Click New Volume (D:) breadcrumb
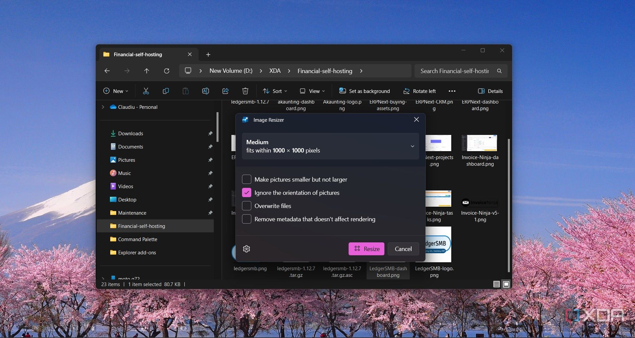Screen dimensions: 635x338 coord(231,71)
